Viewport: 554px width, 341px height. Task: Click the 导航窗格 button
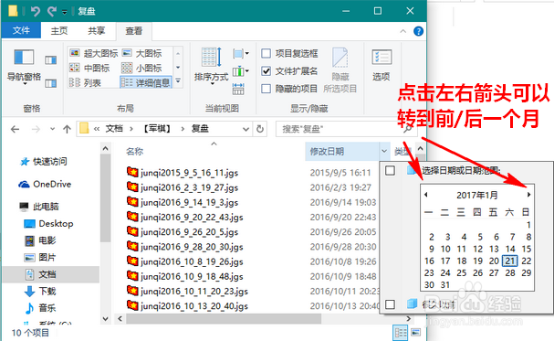(24, 67)
